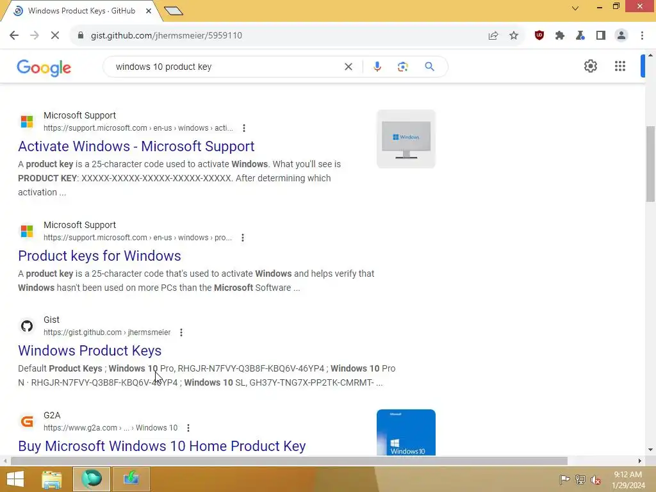Click the Windows monitor thumbnail image

pos(406,139)
